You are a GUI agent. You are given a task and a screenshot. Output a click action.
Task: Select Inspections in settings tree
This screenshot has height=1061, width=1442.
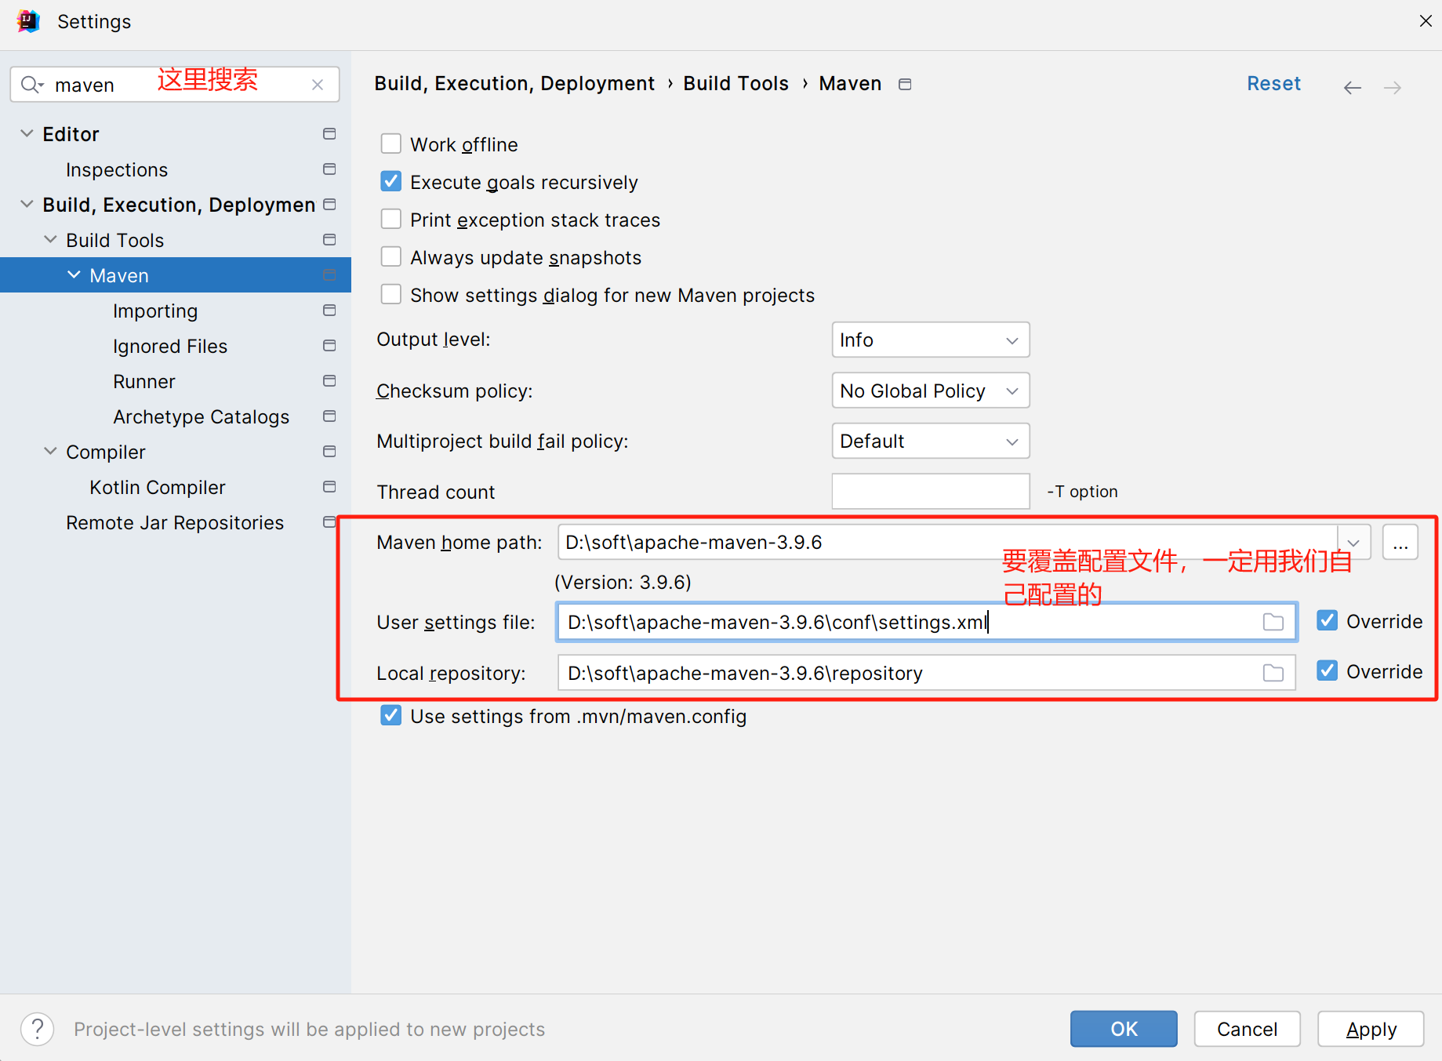point(117,170)
